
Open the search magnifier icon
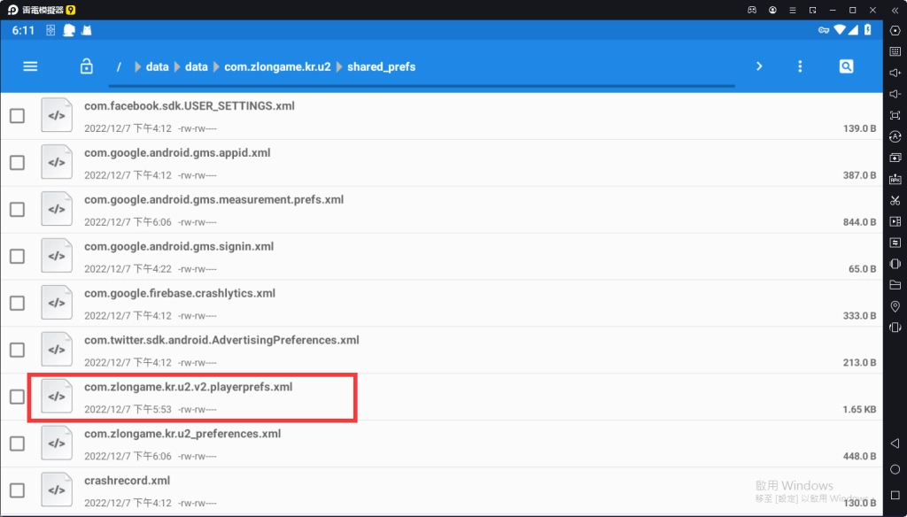tap(846, 66)
